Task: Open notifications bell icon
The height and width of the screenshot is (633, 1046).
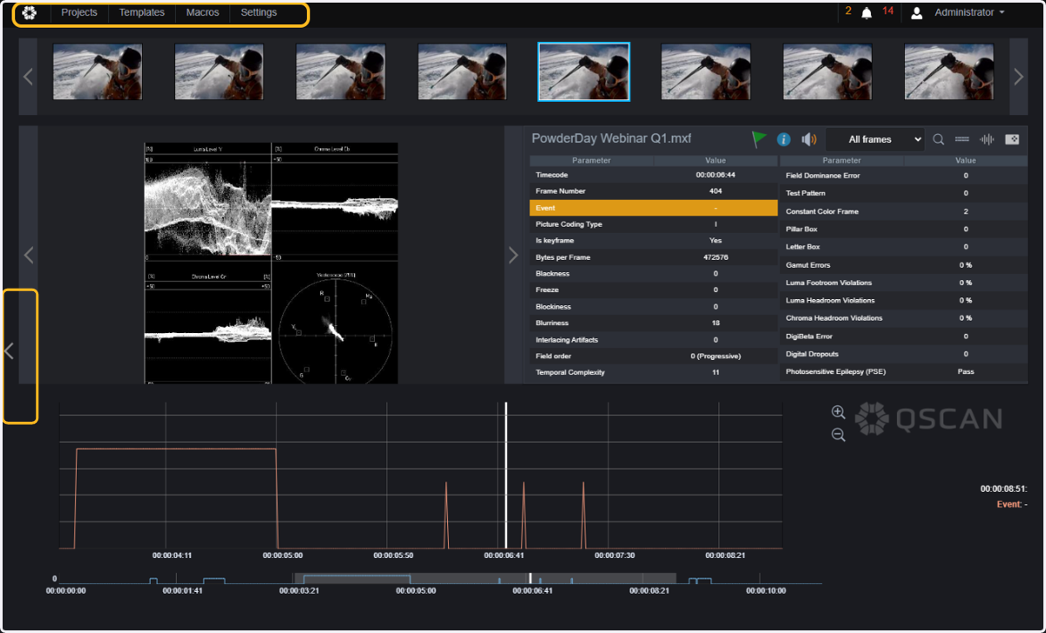Action: click(866, 13)
